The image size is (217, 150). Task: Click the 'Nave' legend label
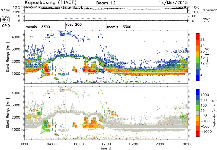pos(206,19)
